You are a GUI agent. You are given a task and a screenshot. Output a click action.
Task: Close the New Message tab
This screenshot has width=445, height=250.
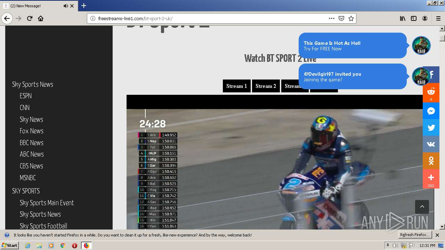pos(72,6)
